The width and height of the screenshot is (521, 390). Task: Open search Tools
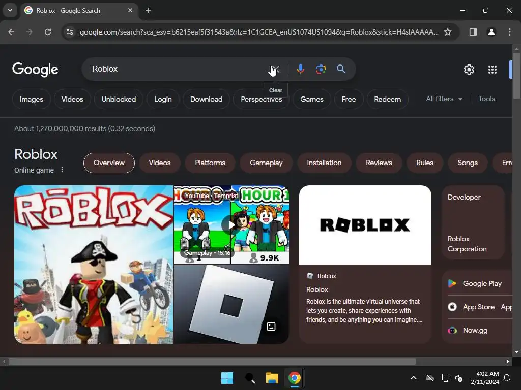[x=486, y=99]
